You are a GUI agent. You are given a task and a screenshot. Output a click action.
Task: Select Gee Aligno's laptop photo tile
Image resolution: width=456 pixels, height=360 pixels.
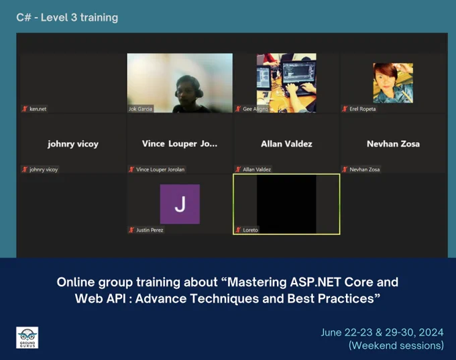(286, 83)
